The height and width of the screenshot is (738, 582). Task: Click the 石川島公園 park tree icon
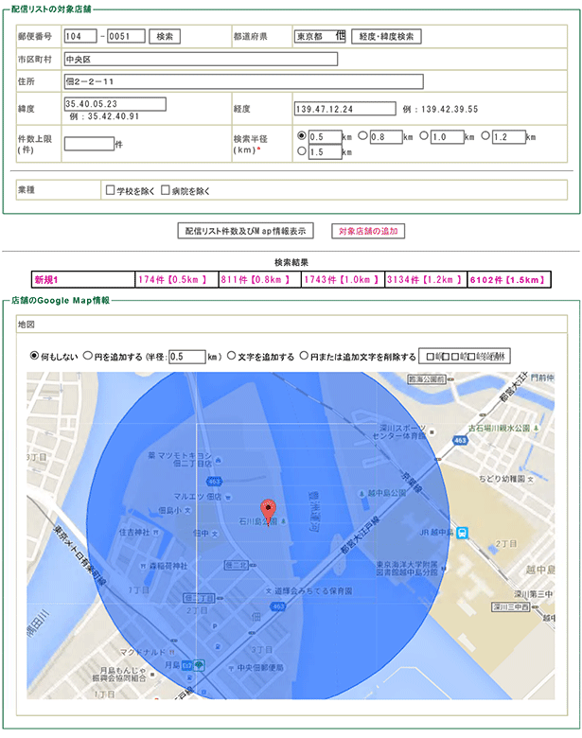click(284, 521)
